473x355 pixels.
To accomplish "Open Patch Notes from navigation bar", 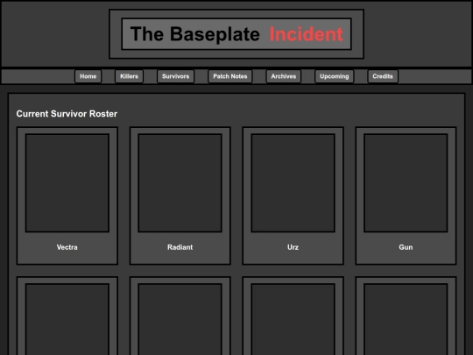I will point(230,76).
